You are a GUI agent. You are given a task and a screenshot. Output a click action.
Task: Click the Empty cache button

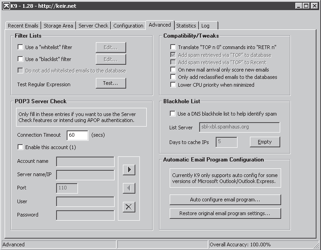click(265, 142)
